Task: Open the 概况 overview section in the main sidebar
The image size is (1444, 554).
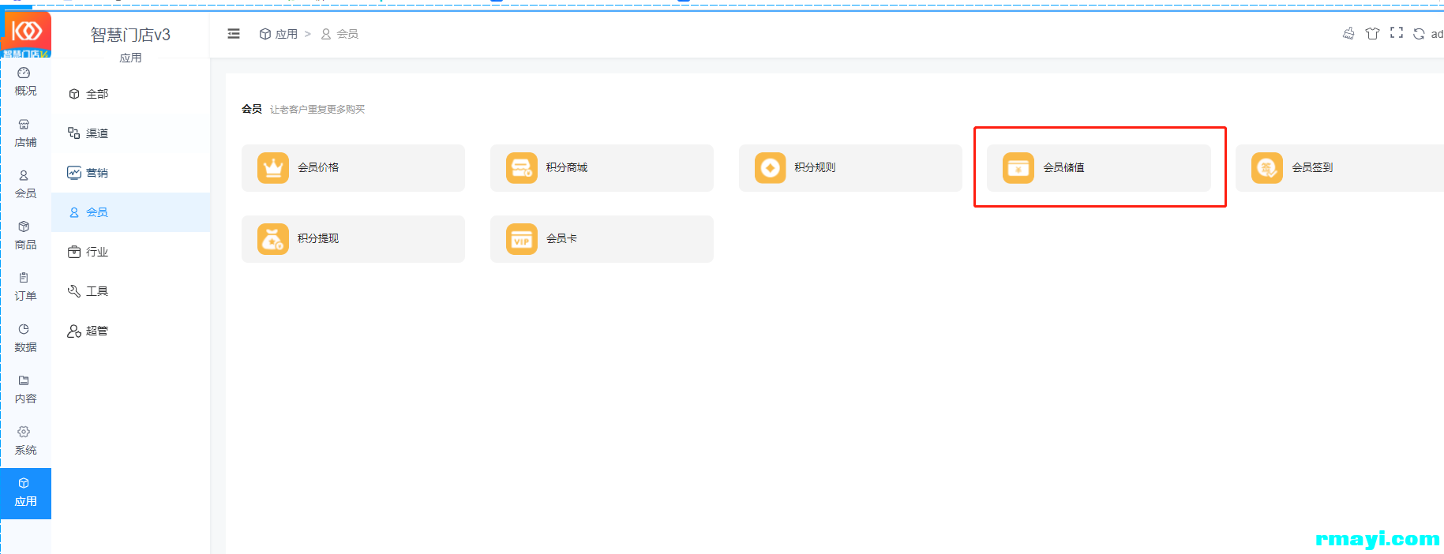Action: (25, 81)
